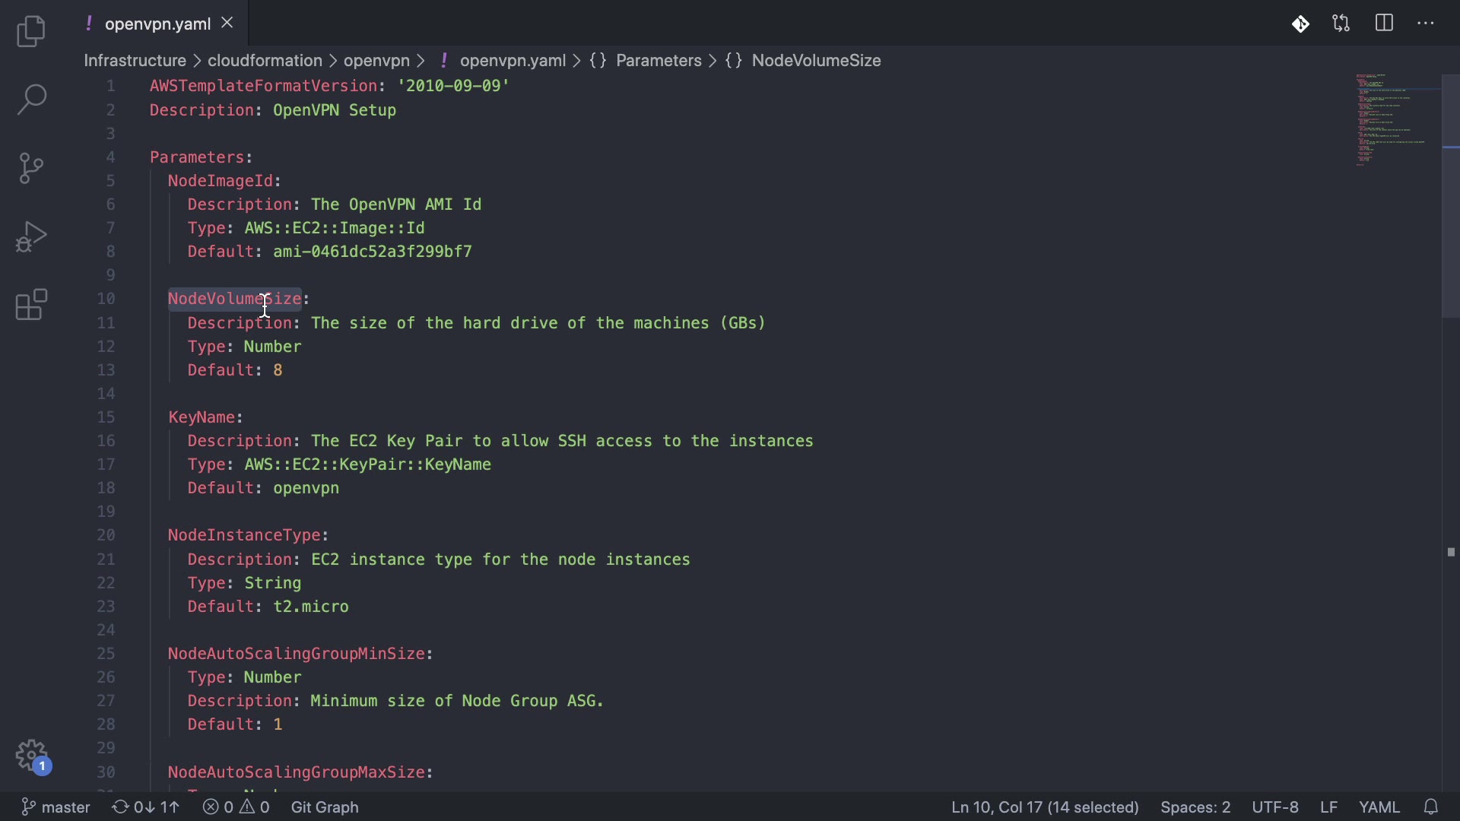Expand the Parameters breadcrumb item
This screenshot has width=1460, height=821.
[659, 60]
